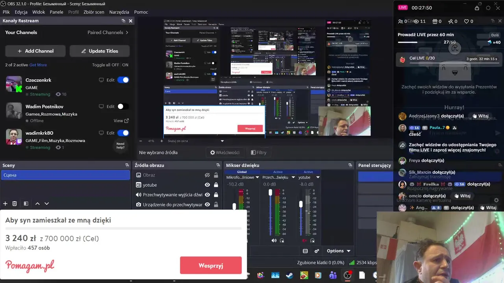Toggle monitoring headphones on yotube channel

312,241
